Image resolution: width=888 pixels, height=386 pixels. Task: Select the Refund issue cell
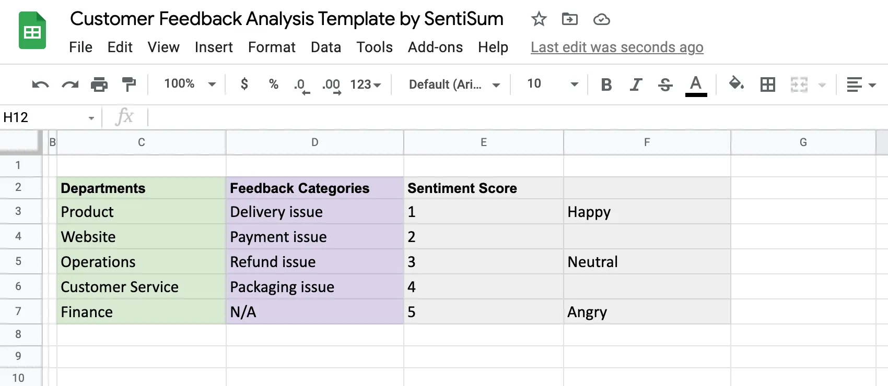(x=315, y=262)
